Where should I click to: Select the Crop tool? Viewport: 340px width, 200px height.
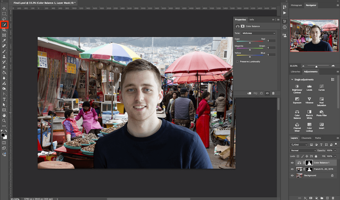(x=4, y=30)
